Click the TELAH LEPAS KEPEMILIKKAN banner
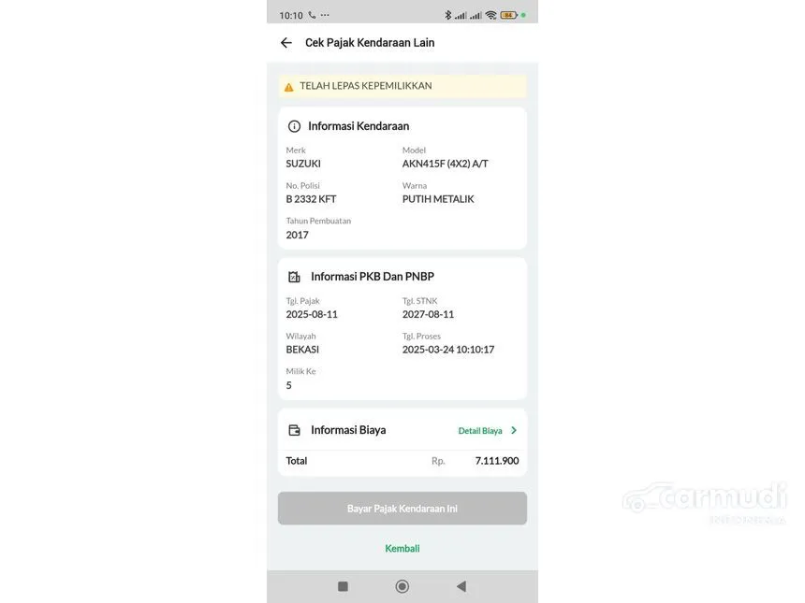This screenshot has width=805, height=603. [402, 86]
